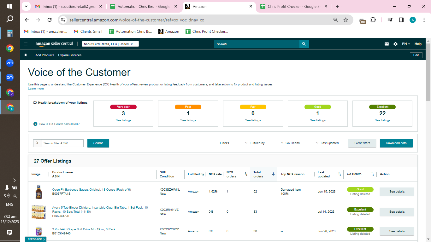Click the Edit button in nav bar

[x=416, y=55]
